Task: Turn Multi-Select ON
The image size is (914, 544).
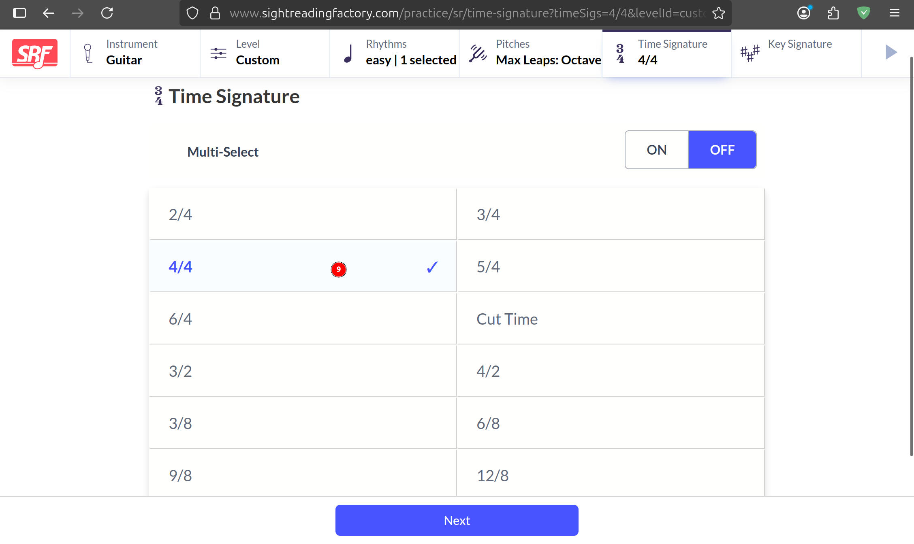Action: point(656,150)
